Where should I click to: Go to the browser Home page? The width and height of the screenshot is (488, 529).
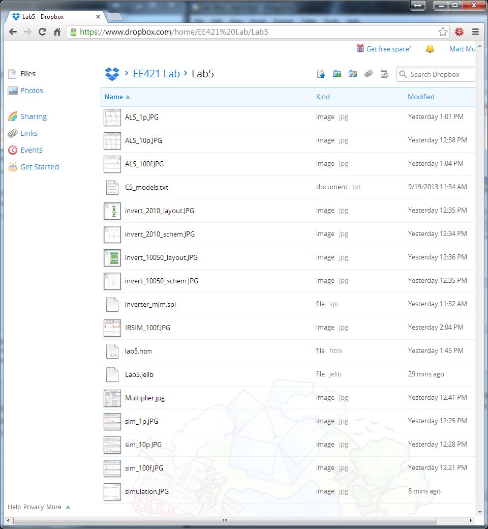pos(57,32)
